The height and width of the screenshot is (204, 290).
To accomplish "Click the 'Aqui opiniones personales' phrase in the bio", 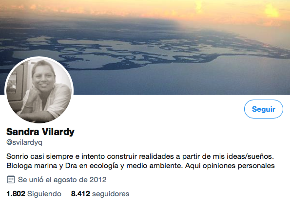I will (230, 166).
